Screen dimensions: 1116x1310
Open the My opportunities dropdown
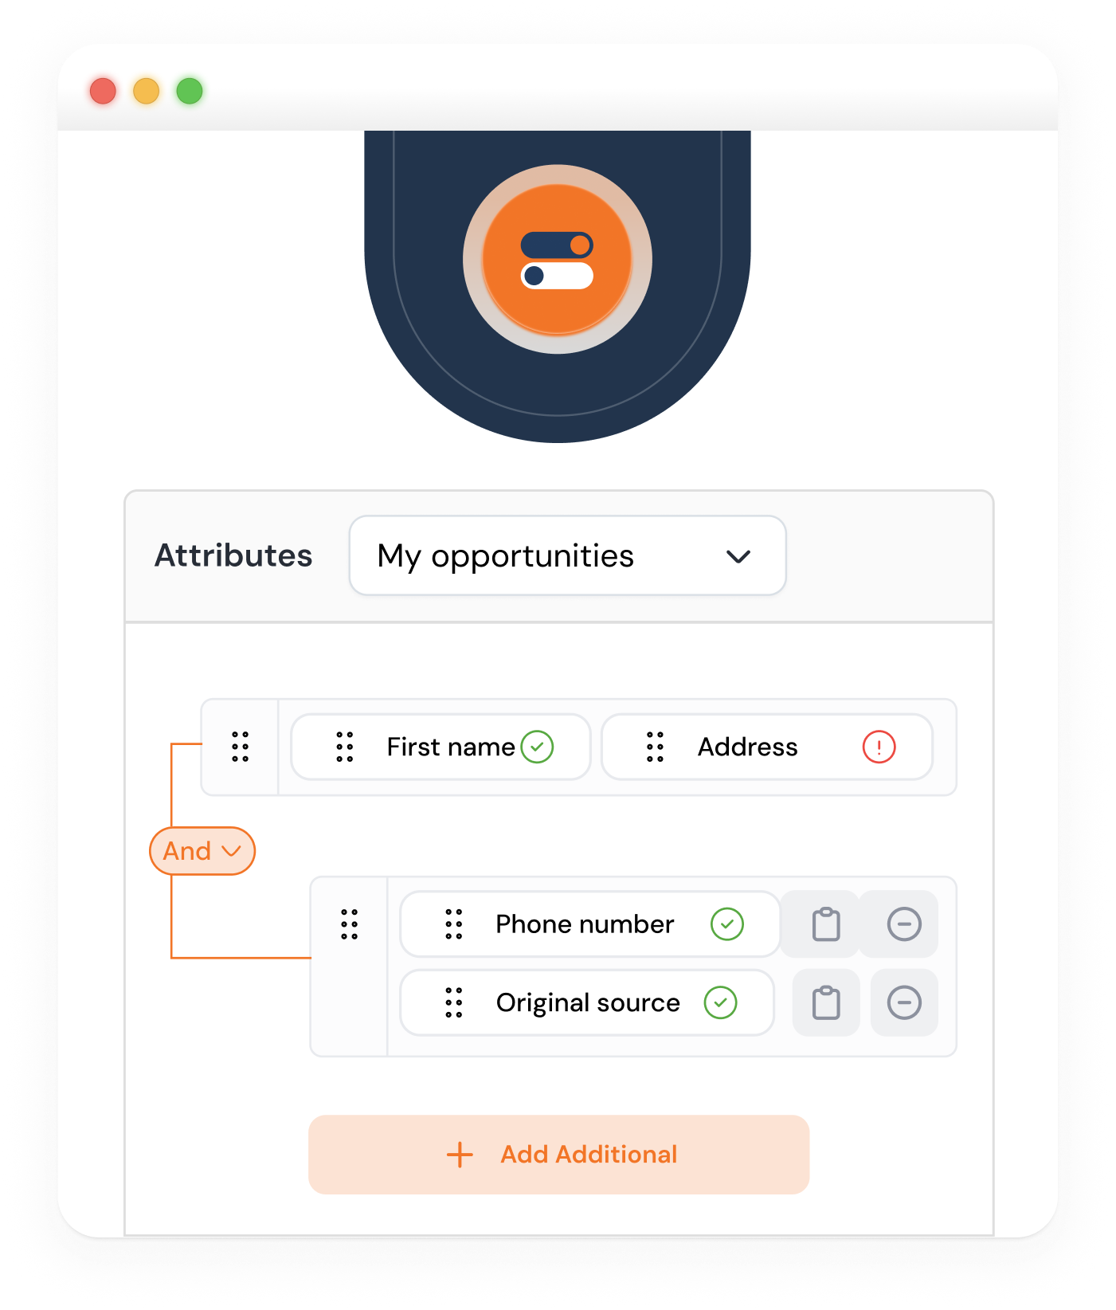coord(567,555)
